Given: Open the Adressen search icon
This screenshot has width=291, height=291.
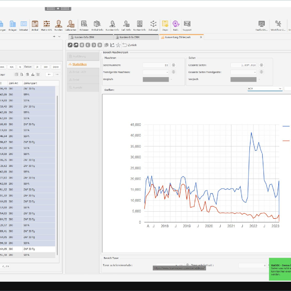Looking at the screenshot, I should pyautogui.click(x=84, y=25).
